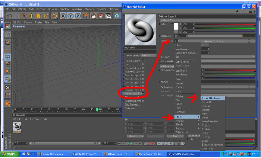
Task: Click the red R color slider
Action: pos(225,24)
